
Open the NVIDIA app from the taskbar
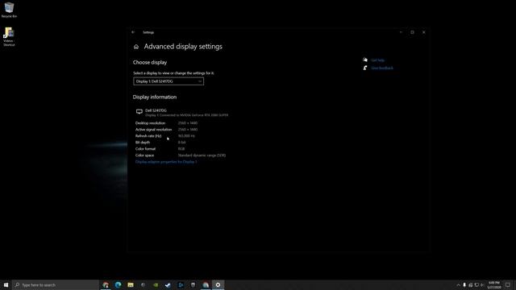click(x=156, y=284)
